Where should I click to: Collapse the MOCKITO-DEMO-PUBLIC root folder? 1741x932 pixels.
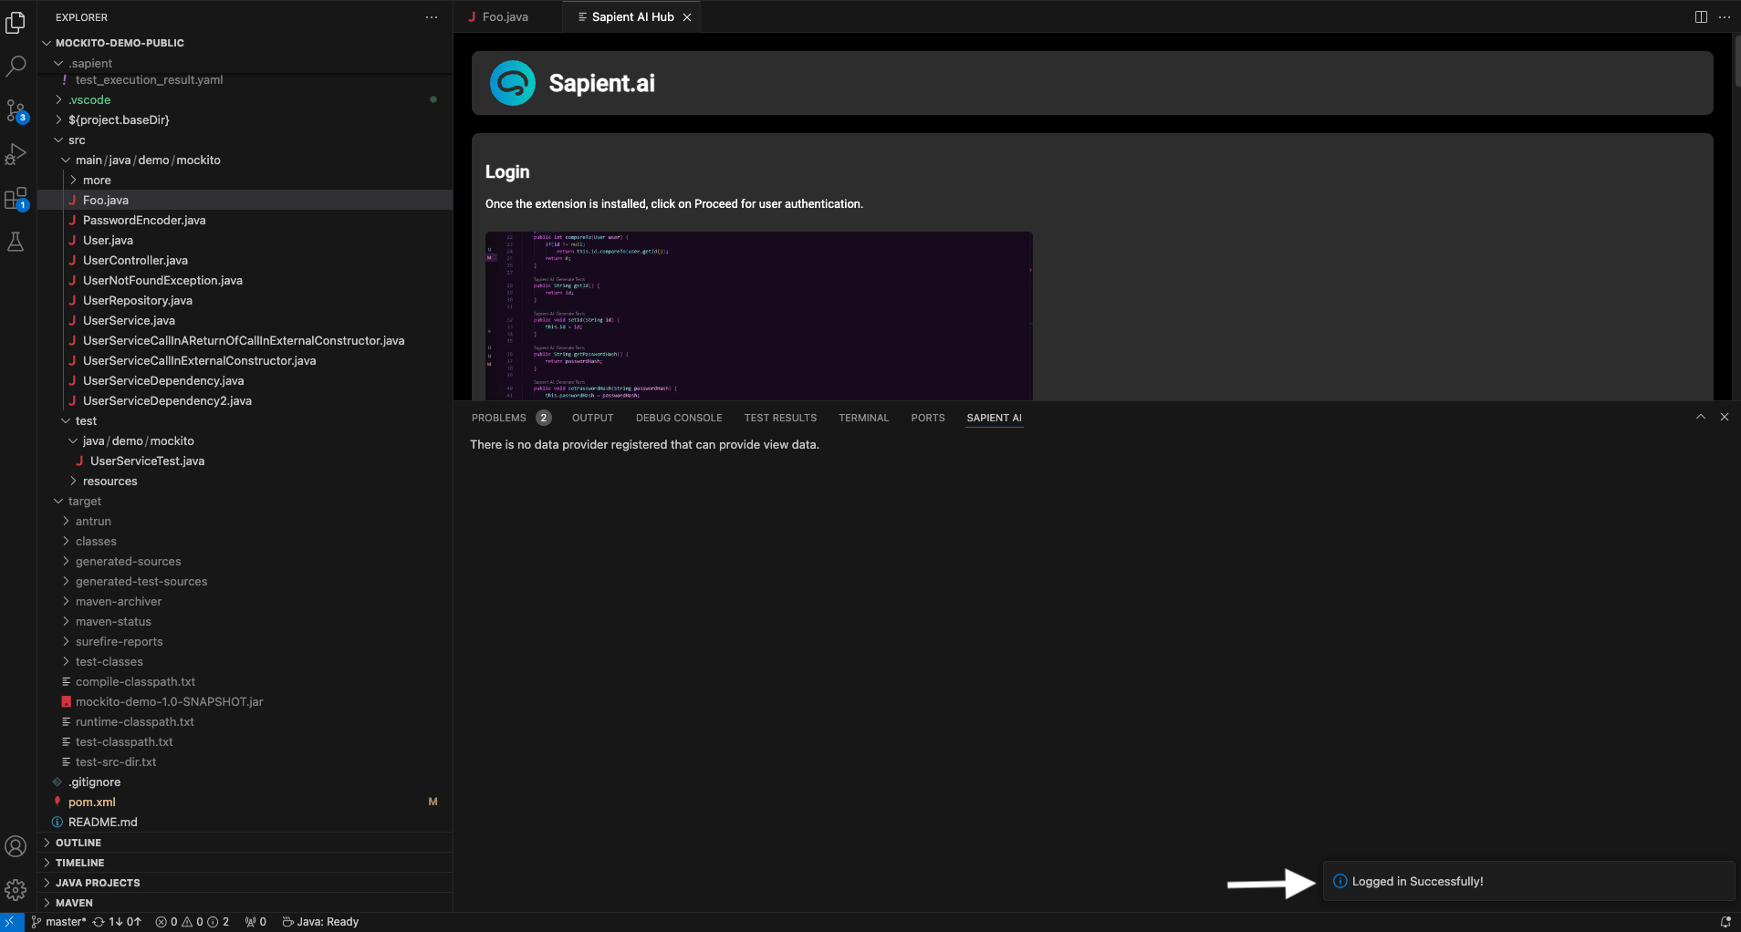pyautogui.click(x=245, y=43)
